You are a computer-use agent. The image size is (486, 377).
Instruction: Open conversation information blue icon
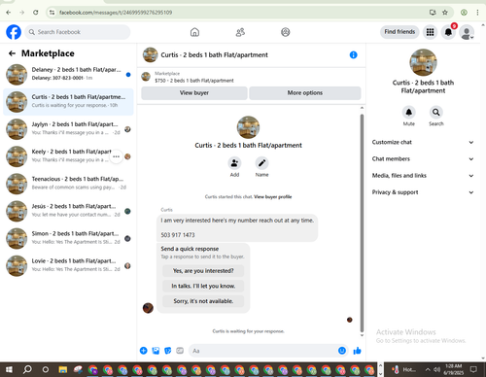(x=354, y=55)
